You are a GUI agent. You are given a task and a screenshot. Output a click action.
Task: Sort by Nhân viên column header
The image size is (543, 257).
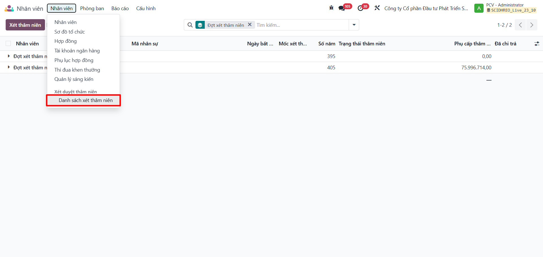[27, 44]
